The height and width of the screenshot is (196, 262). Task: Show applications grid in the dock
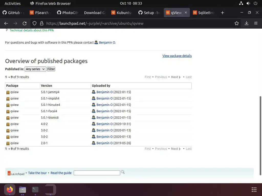pyautogui.click(x=254, y=190)
